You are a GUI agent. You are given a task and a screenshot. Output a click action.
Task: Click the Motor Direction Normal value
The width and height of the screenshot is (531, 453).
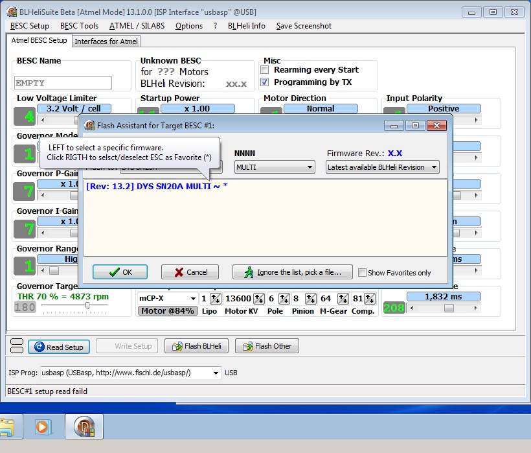click(x=321, y=108)
